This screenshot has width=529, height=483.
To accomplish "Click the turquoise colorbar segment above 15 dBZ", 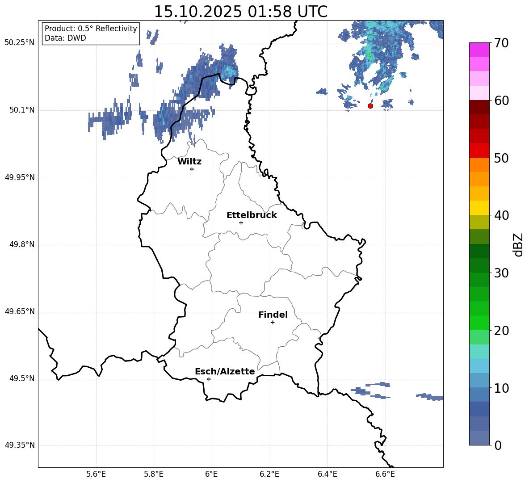I will pos(479,352).
